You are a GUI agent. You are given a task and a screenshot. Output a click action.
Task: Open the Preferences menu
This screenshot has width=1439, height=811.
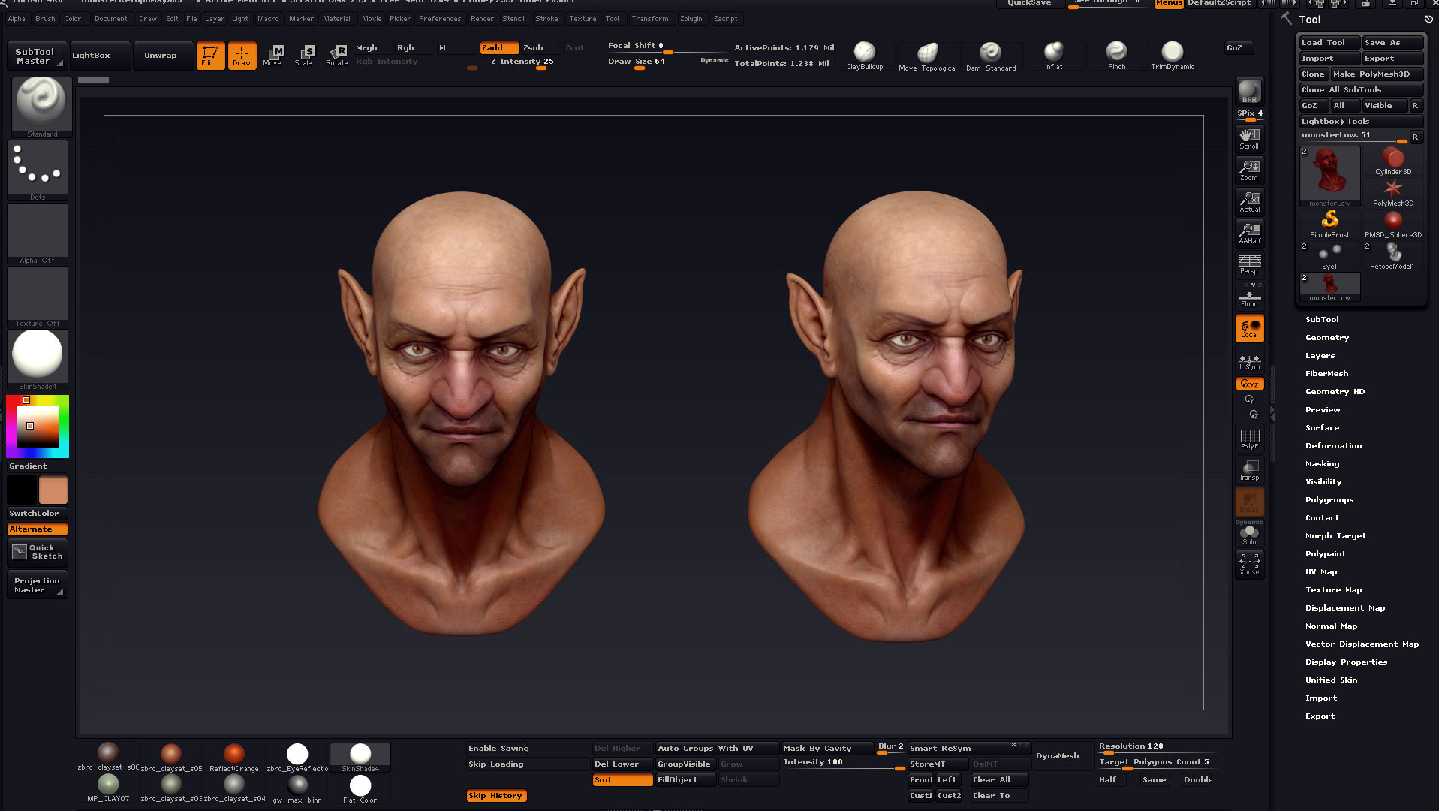[440, 19]
